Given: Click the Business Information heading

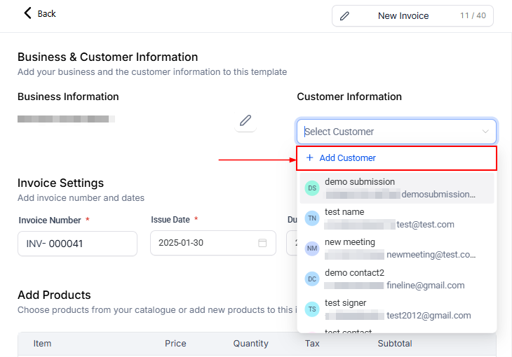Looking at the screenshot, I should 68,97.
